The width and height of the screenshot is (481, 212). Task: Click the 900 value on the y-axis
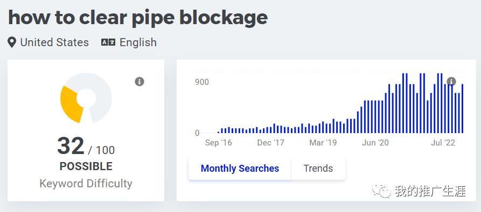click(202, 82)
